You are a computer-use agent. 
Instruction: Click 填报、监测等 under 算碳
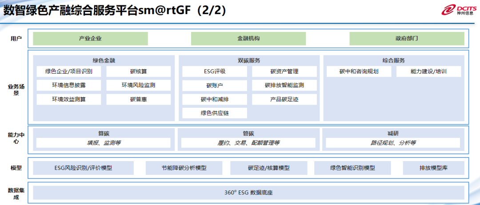coord(104,143)
